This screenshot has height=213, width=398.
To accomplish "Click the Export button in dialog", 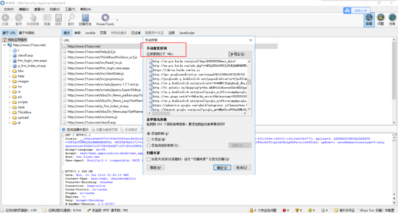I will (x=240, y=54).
